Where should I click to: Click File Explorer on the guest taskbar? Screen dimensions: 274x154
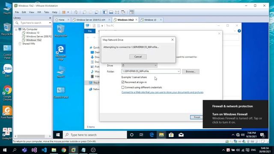point(161,135)
